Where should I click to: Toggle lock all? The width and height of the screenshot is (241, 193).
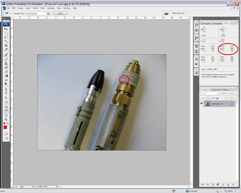point(217,98)
